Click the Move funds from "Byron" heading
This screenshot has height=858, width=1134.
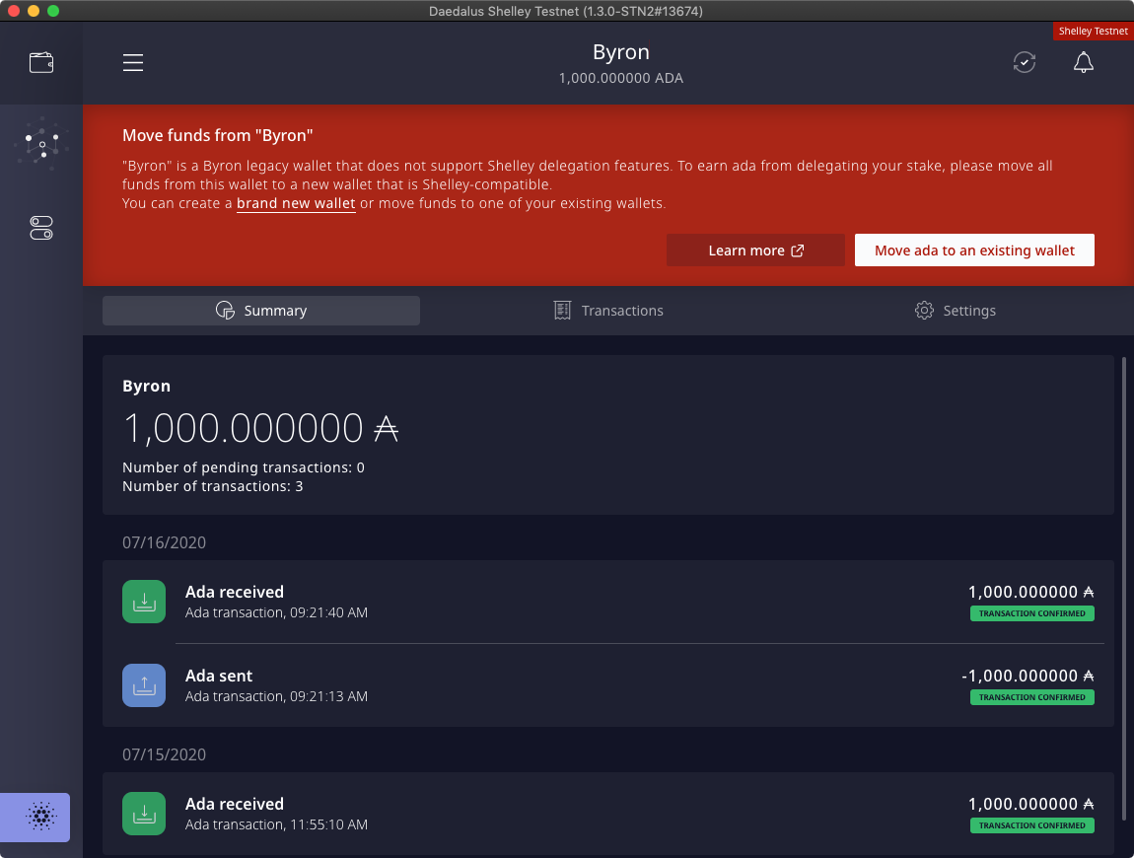(x=218, y=135)
